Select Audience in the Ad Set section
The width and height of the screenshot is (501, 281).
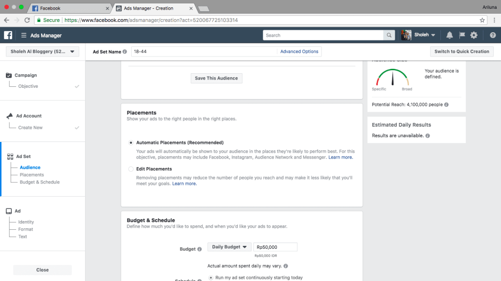(30, 168)
